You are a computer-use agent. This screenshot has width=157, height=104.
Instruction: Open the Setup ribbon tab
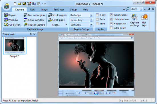[73, 10]
